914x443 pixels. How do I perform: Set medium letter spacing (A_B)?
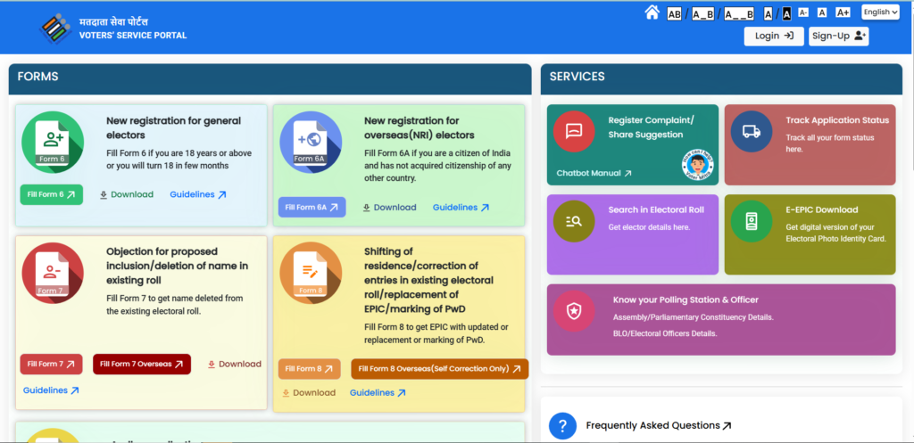pyautogui.click(x=703, y=14)
